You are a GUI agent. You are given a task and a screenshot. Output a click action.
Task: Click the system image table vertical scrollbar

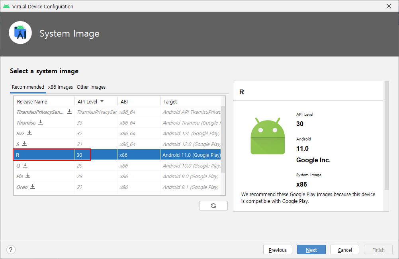[223, 139]
